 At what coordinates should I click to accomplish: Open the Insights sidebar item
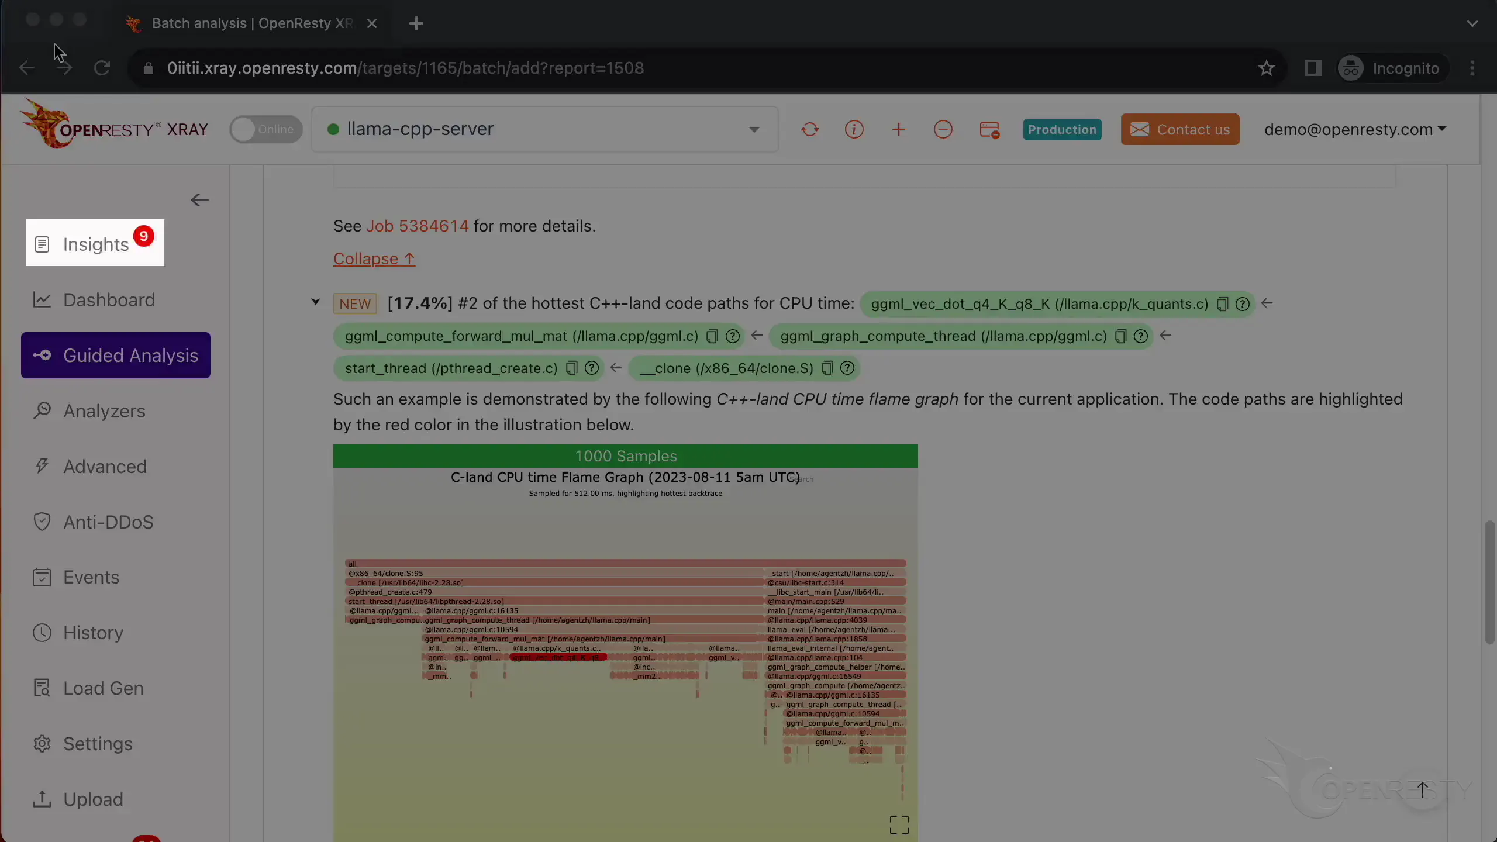[x=95, y=244]
